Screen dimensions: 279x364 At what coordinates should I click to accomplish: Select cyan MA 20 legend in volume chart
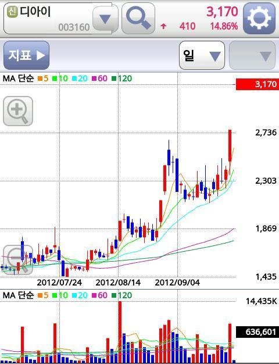(x=80, y=295)
